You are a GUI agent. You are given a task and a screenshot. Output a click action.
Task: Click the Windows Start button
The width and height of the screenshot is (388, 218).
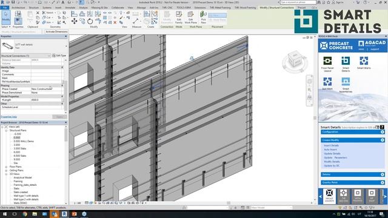coord(5,214)
